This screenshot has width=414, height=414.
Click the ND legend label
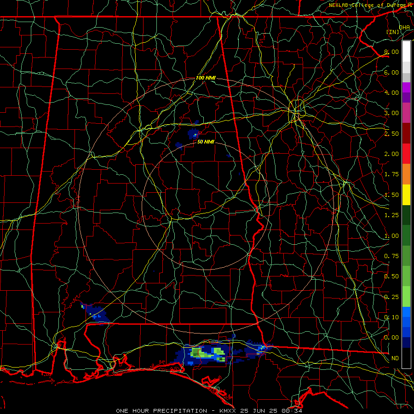[395, 358]
